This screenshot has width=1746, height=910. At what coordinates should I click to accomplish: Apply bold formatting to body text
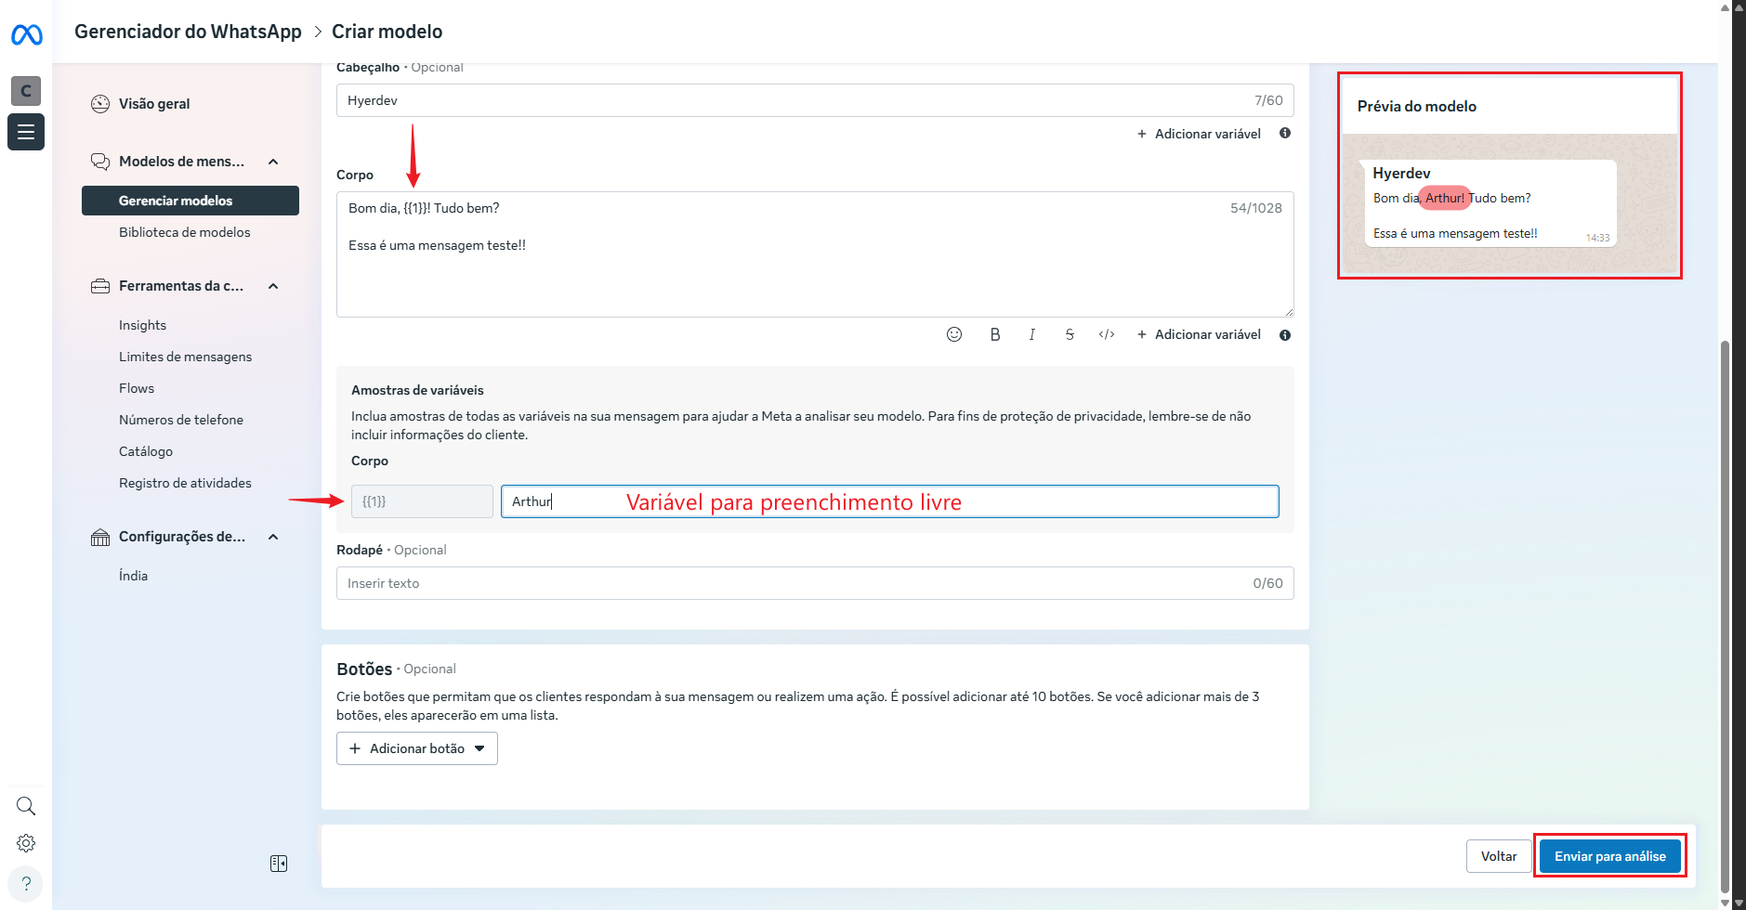[x=994, y=334]
